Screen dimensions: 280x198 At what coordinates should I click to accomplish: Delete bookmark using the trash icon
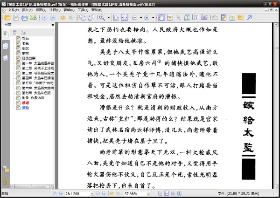pyautogui.click(x=14, y=32)
